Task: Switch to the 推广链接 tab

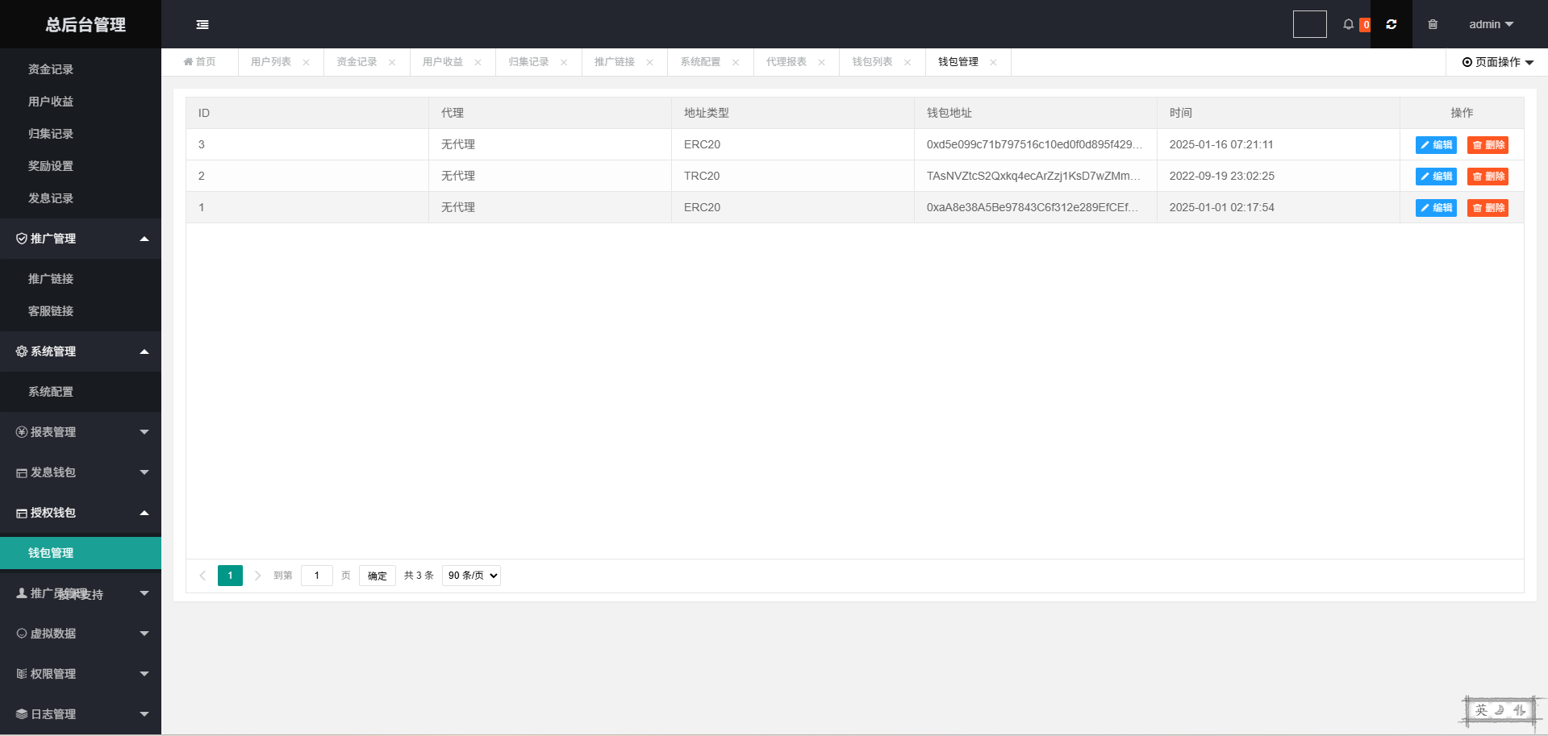Action: coord(615,62)
